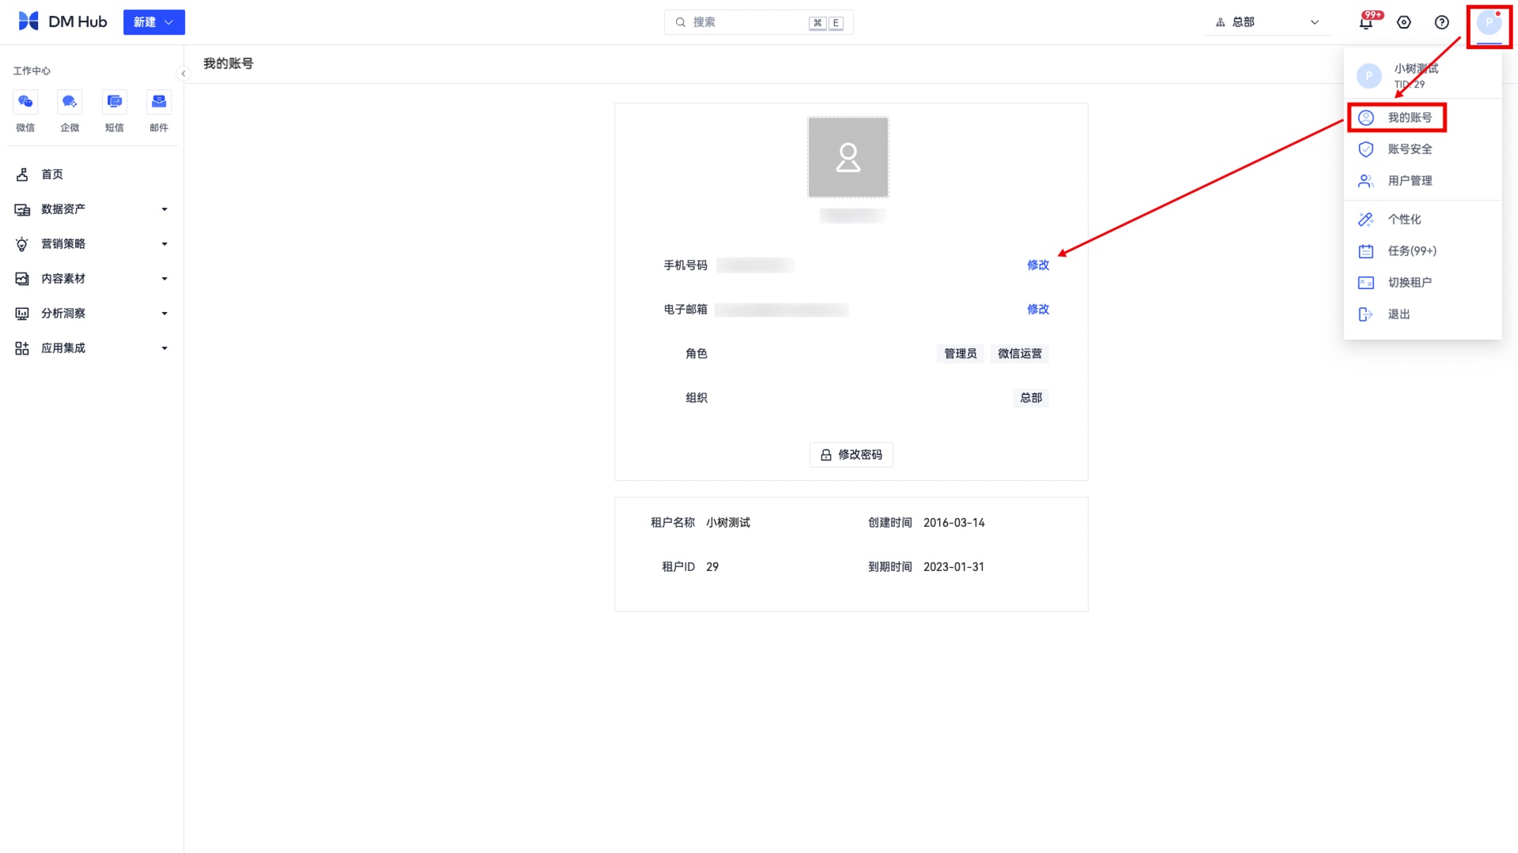Click the 微信运营 role tag
1518x853 pixels.
coord(1020,354)
